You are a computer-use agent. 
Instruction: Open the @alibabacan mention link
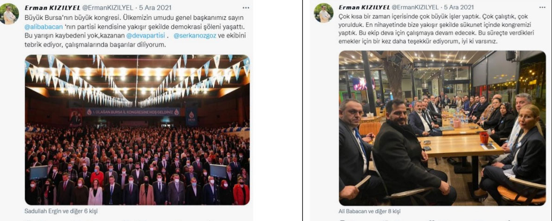tap(44, 27)
